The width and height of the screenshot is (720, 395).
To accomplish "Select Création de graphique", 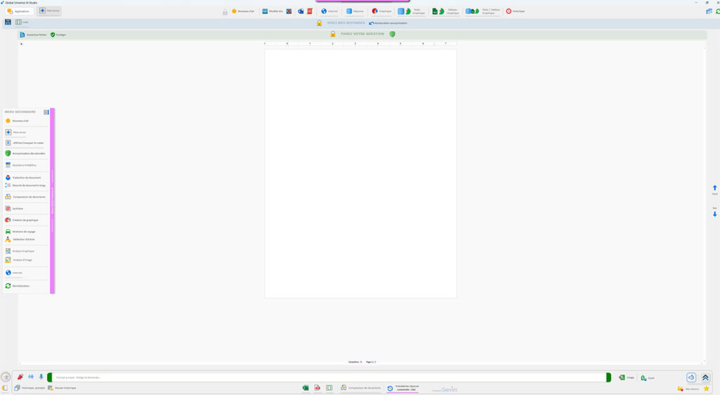I will 22,220.
